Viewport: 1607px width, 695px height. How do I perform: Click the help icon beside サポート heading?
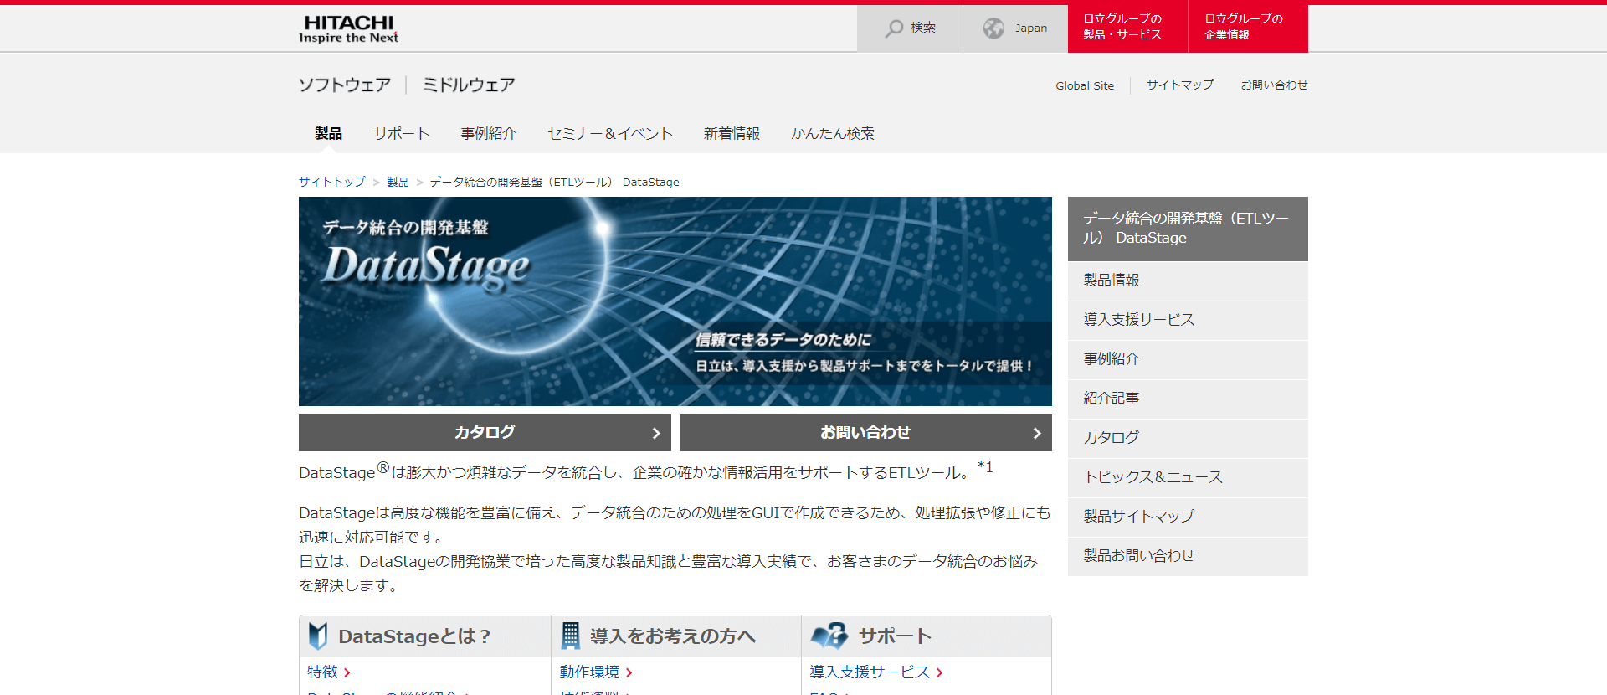point(829,636)
